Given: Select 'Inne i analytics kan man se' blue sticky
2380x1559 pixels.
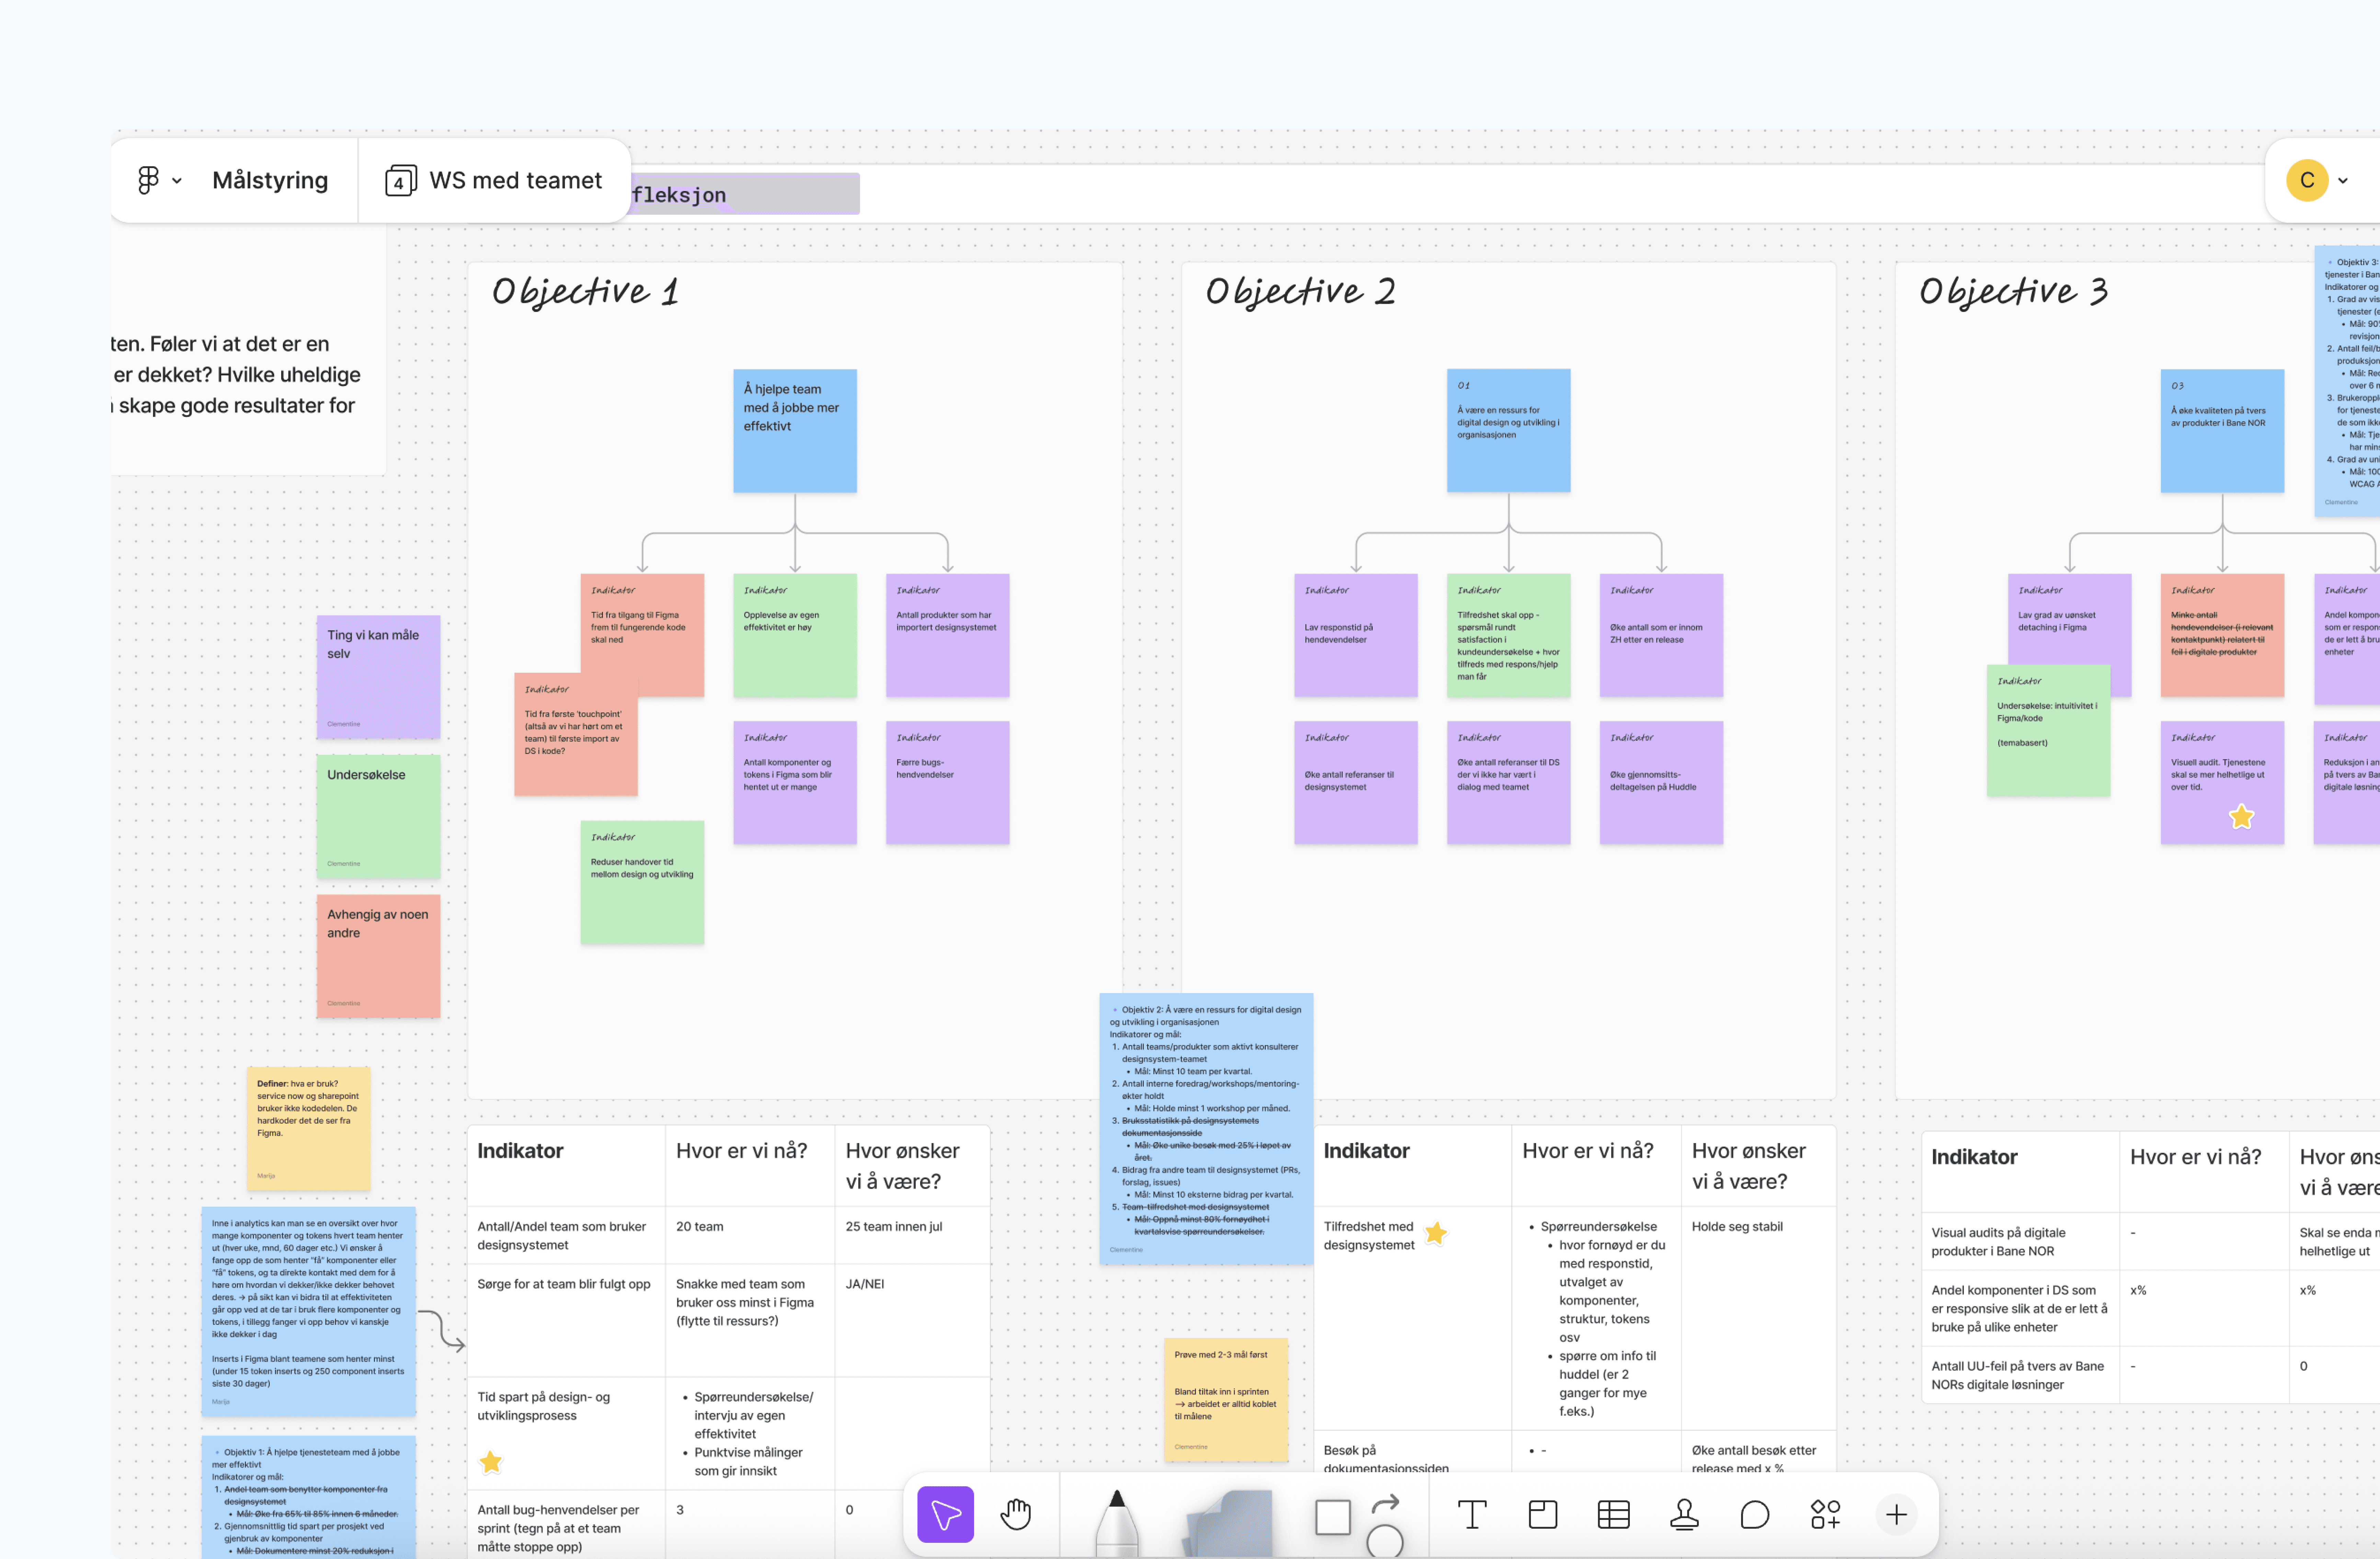Looking at the screenshot, I should click(x=309, y=1311).
